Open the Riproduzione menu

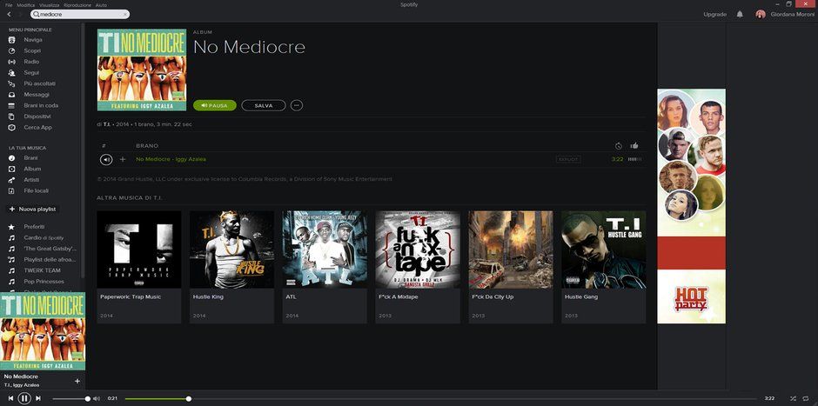[x=77, y=4]
